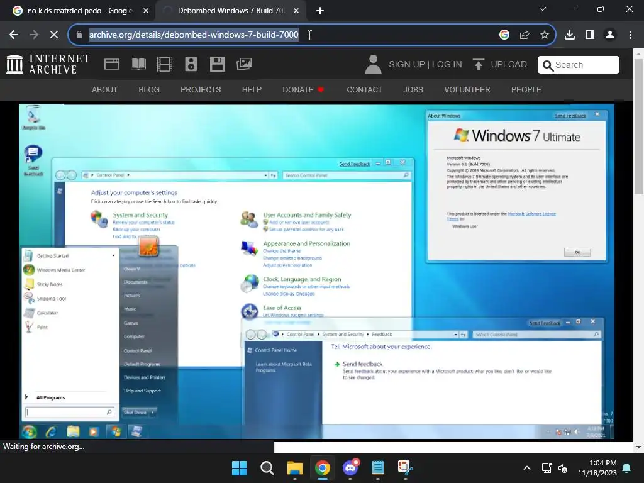Image resolution: width=644 pixels, height=483 pixels.
Task: Open Snipping Tool from taskbar
Action: point(406,468)
